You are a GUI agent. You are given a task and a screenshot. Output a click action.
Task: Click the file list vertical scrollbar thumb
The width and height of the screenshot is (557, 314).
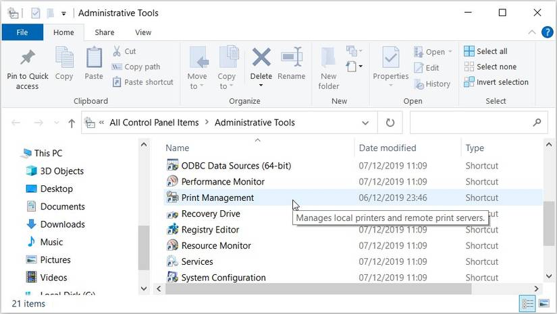point(548,225)
